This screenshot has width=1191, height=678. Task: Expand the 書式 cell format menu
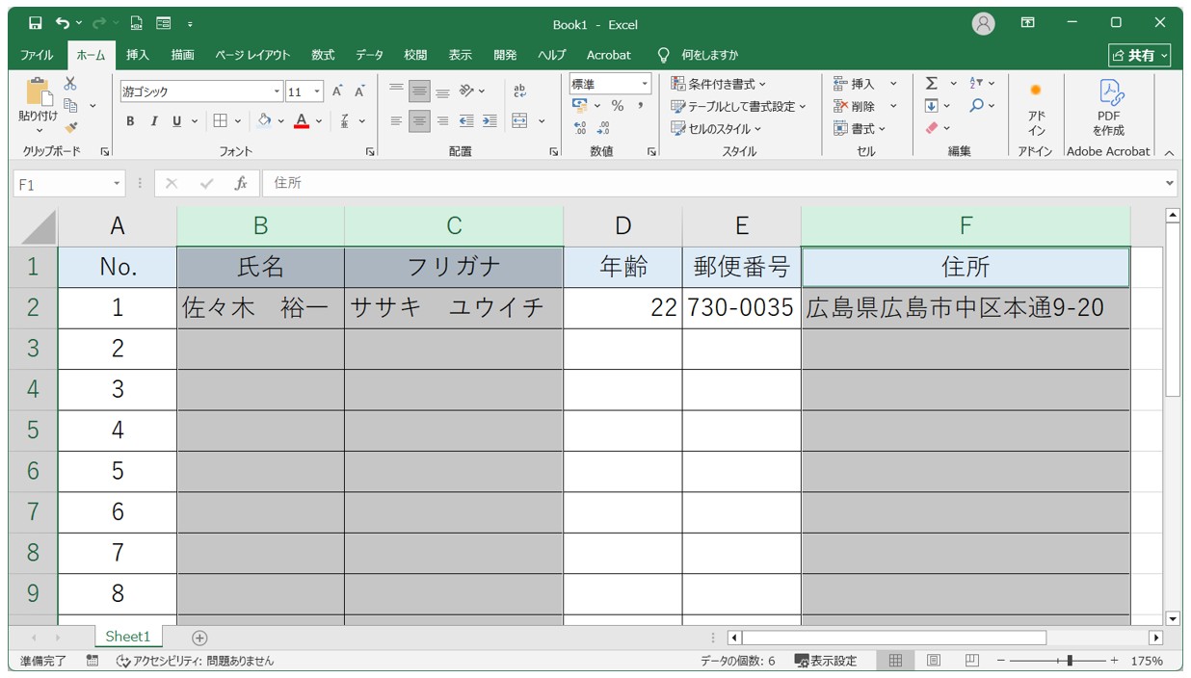click(x=860, y=128)
